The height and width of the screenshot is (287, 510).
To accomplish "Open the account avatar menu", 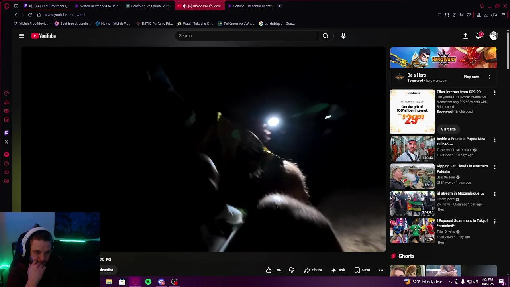I will [494, 36].
